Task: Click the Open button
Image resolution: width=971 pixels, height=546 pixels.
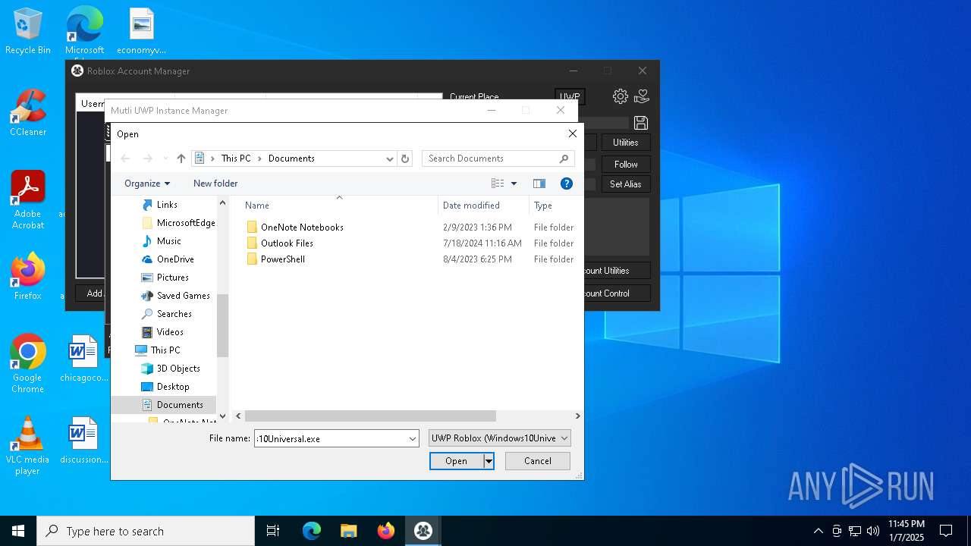Action: pos(456,461)
